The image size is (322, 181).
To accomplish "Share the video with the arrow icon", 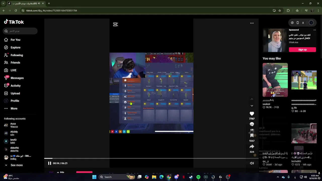I will [252, 146].
